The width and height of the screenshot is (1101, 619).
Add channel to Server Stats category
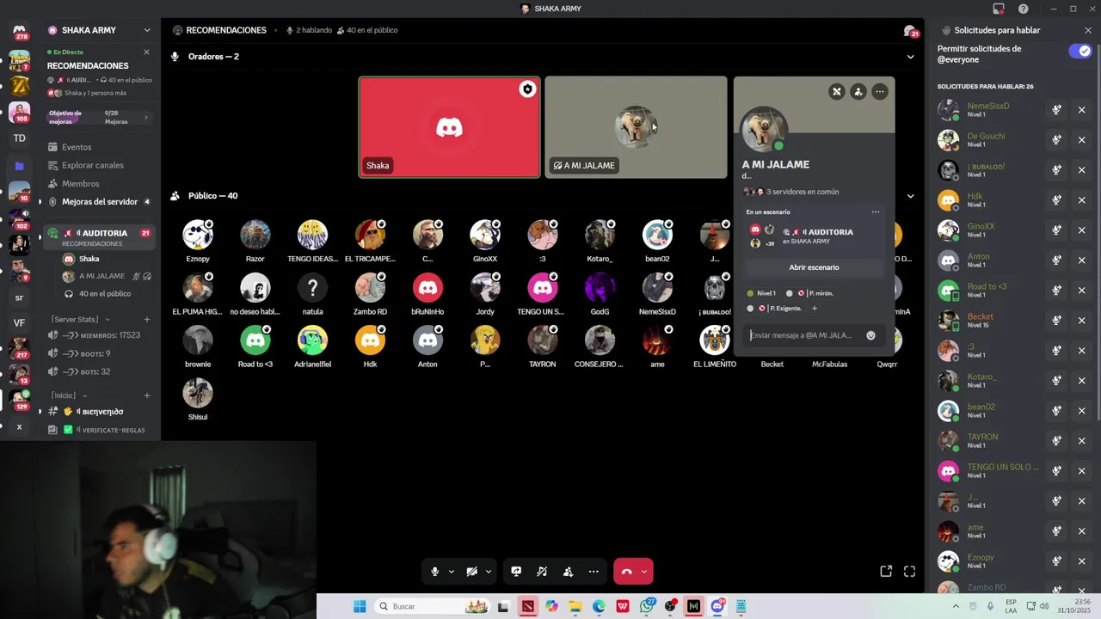pyautogui.click(x=147, y=320)
